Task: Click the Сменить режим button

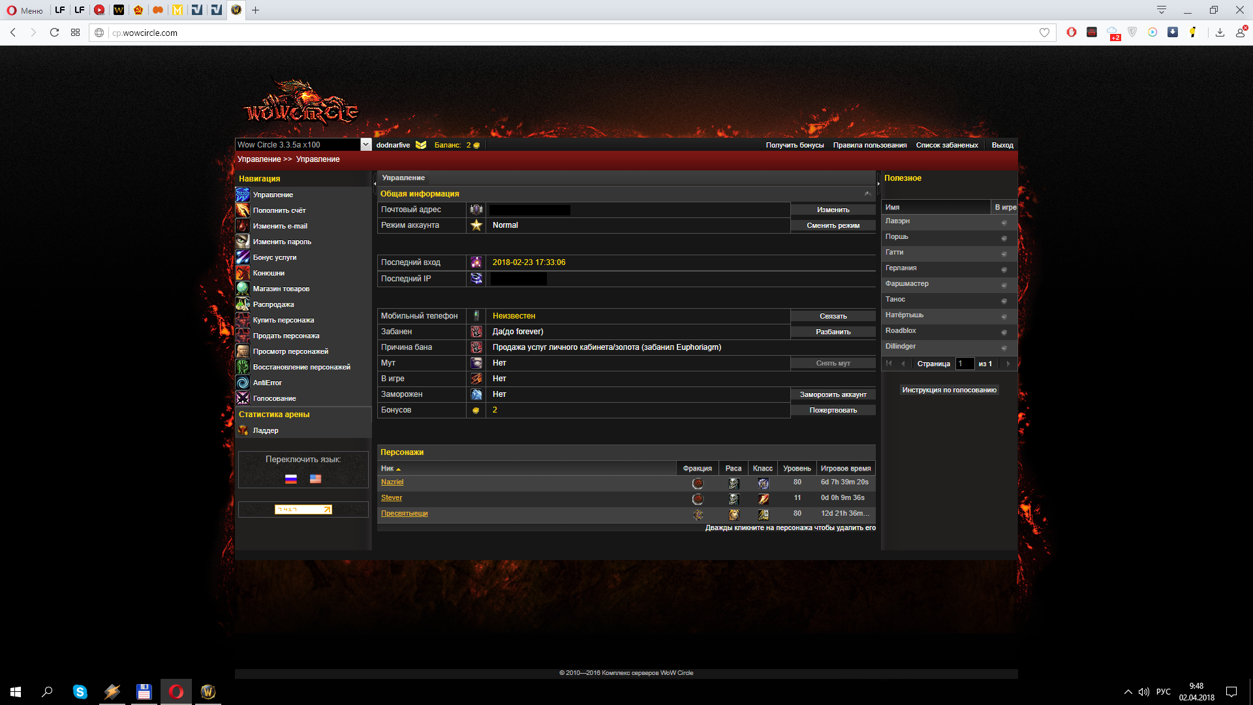Action: [833, 225]
